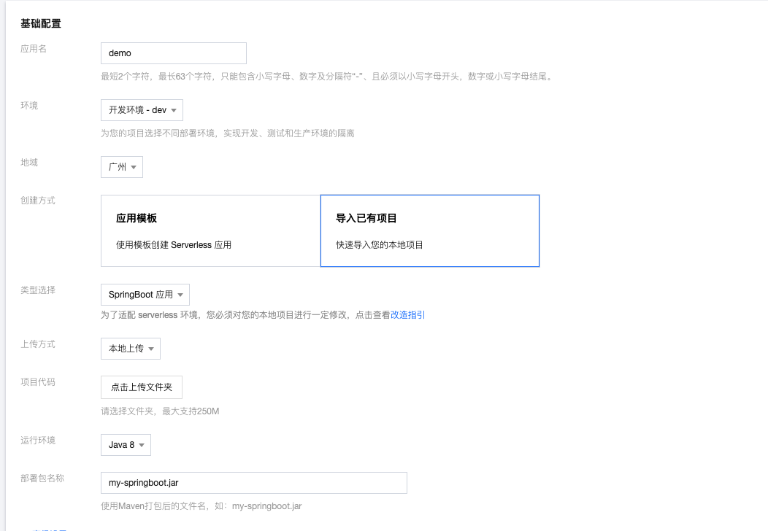Click the 项目代码 field label
Screen dimensions: 768x531
pos(38,381)
